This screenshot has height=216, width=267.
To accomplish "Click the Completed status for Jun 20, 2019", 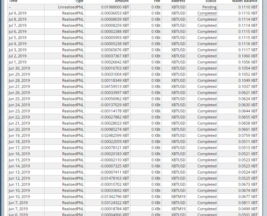I will point(207,129).
